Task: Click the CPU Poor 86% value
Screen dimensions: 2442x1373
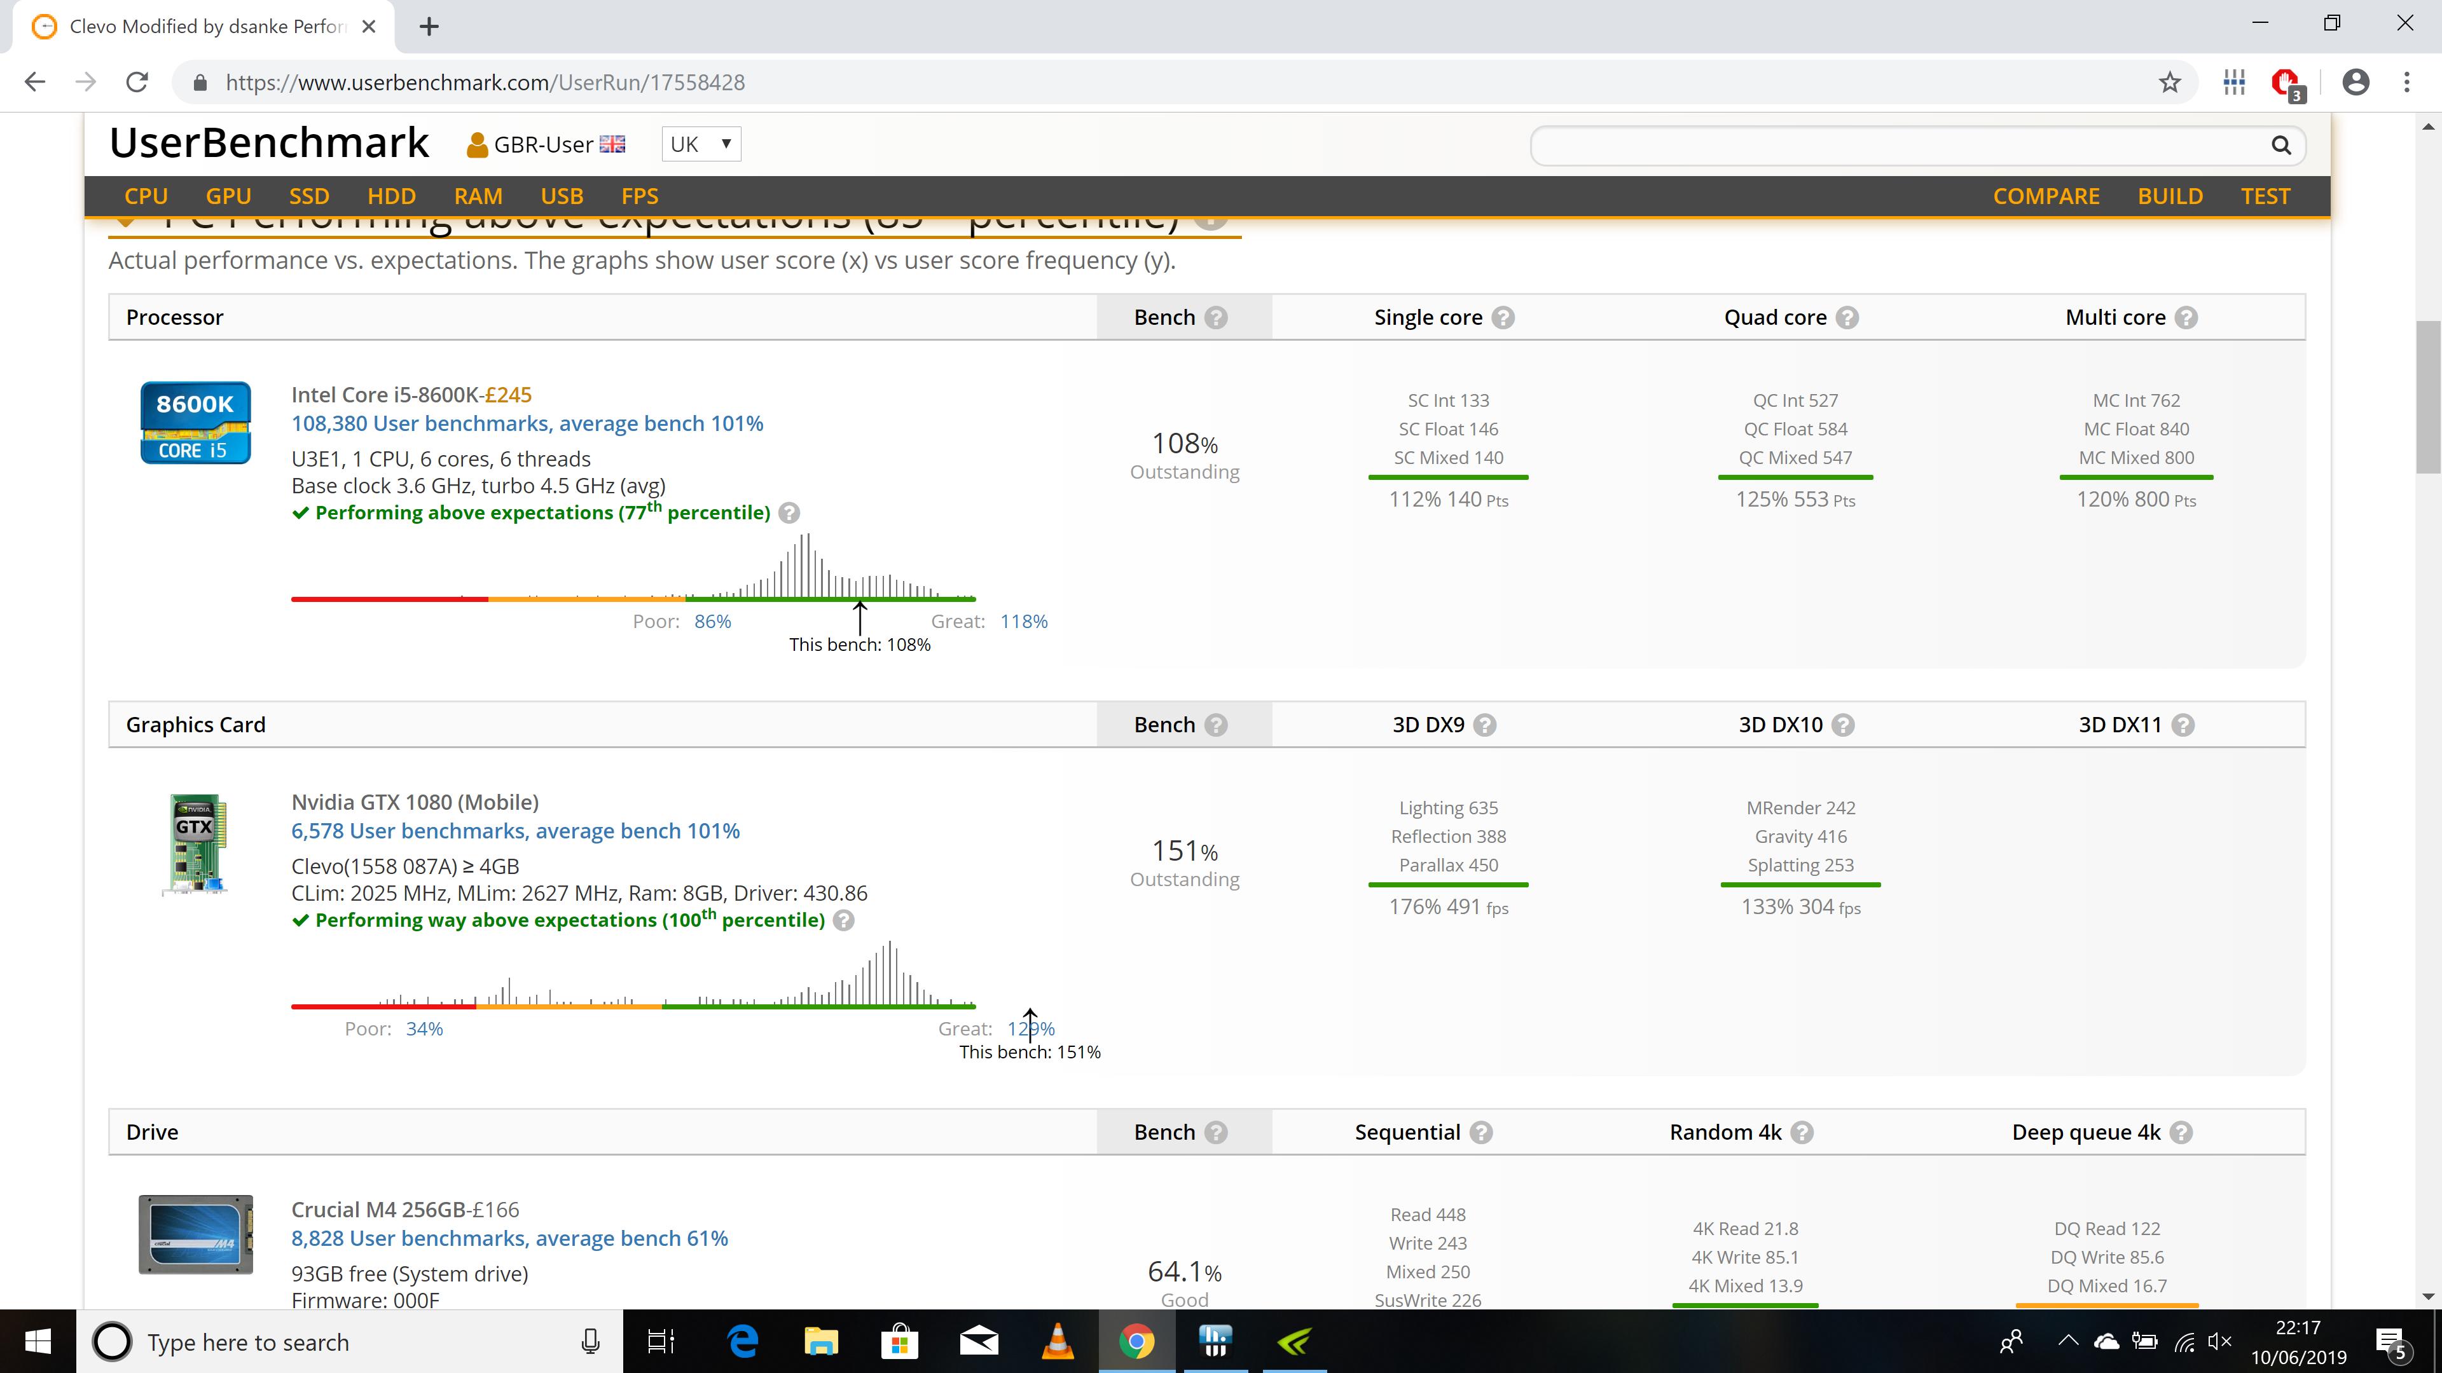Action: pos(713,622)
